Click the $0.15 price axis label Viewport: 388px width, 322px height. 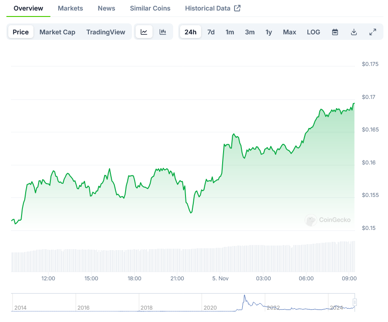pos(369,228)
